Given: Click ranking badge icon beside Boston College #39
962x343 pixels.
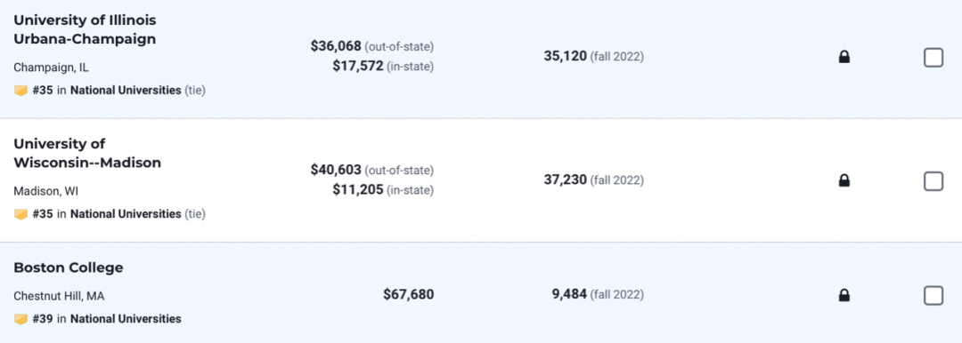Looking at the screenshot, I should click(x=20, y=319).
